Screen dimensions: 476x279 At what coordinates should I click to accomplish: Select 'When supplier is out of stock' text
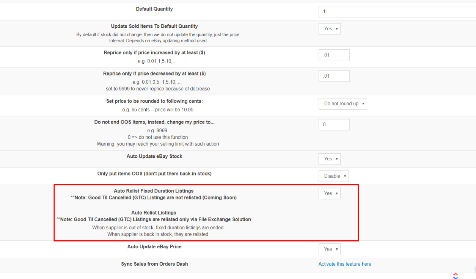(158, 227)
